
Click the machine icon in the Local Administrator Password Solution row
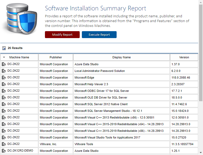pyautogui.click(x=4, y=71)
